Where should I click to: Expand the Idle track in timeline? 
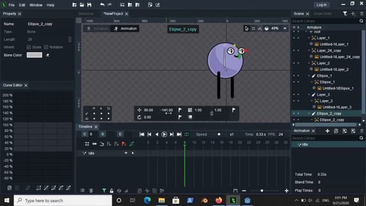(84, 153)
